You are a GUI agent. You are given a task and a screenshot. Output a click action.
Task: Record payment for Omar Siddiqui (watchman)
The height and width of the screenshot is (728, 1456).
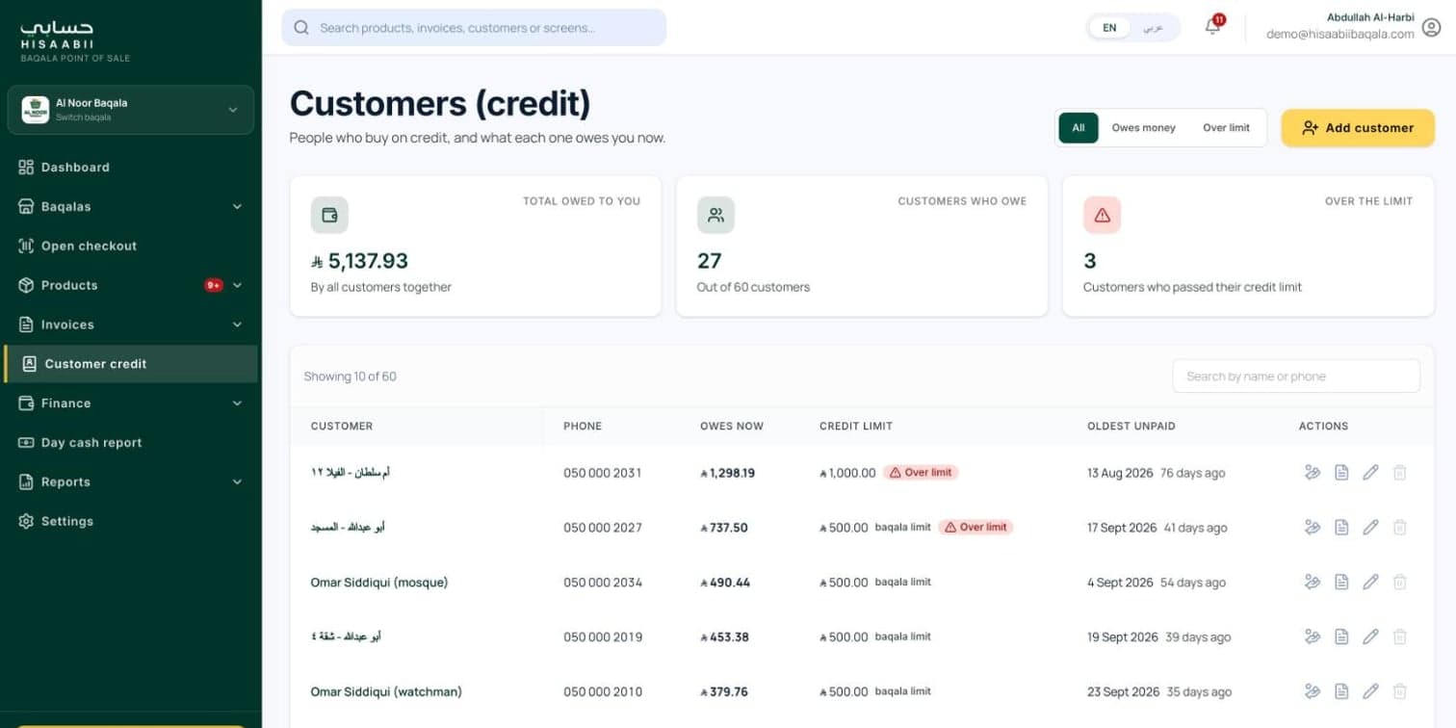tap(1312, 691)
